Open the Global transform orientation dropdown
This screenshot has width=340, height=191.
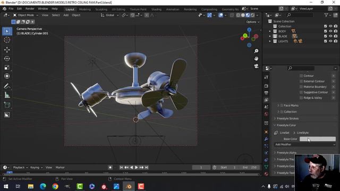point(110,15)
